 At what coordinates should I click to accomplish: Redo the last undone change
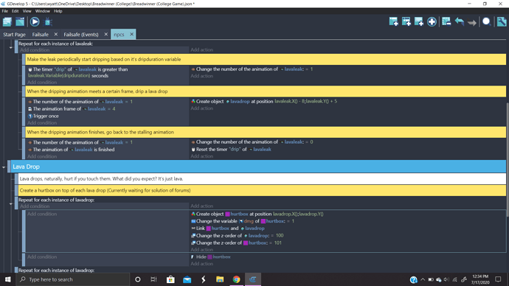tap(472, 22)
